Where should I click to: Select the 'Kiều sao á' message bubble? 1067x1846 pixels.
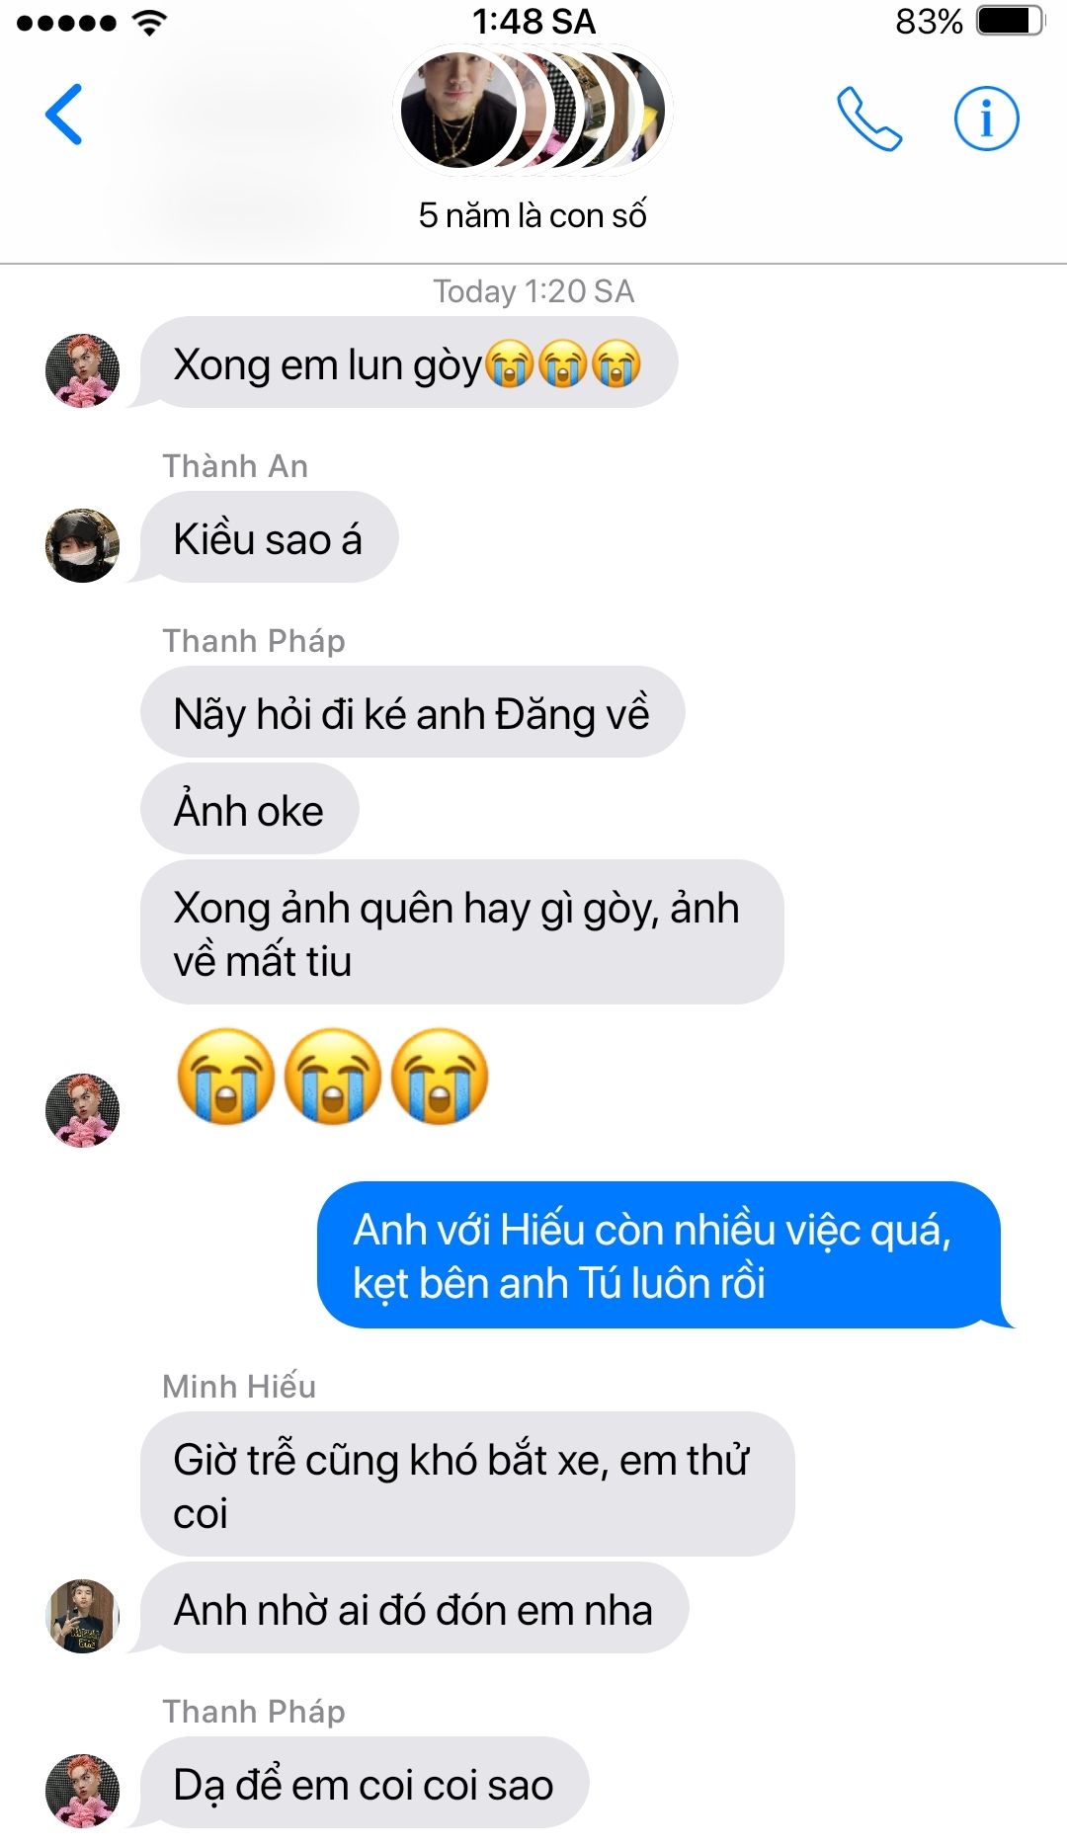coord(269,538)
